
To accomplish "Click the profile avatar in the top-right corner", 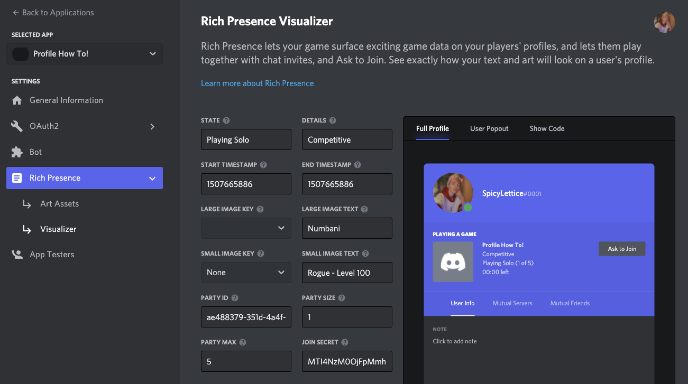I will click(664, 22).
